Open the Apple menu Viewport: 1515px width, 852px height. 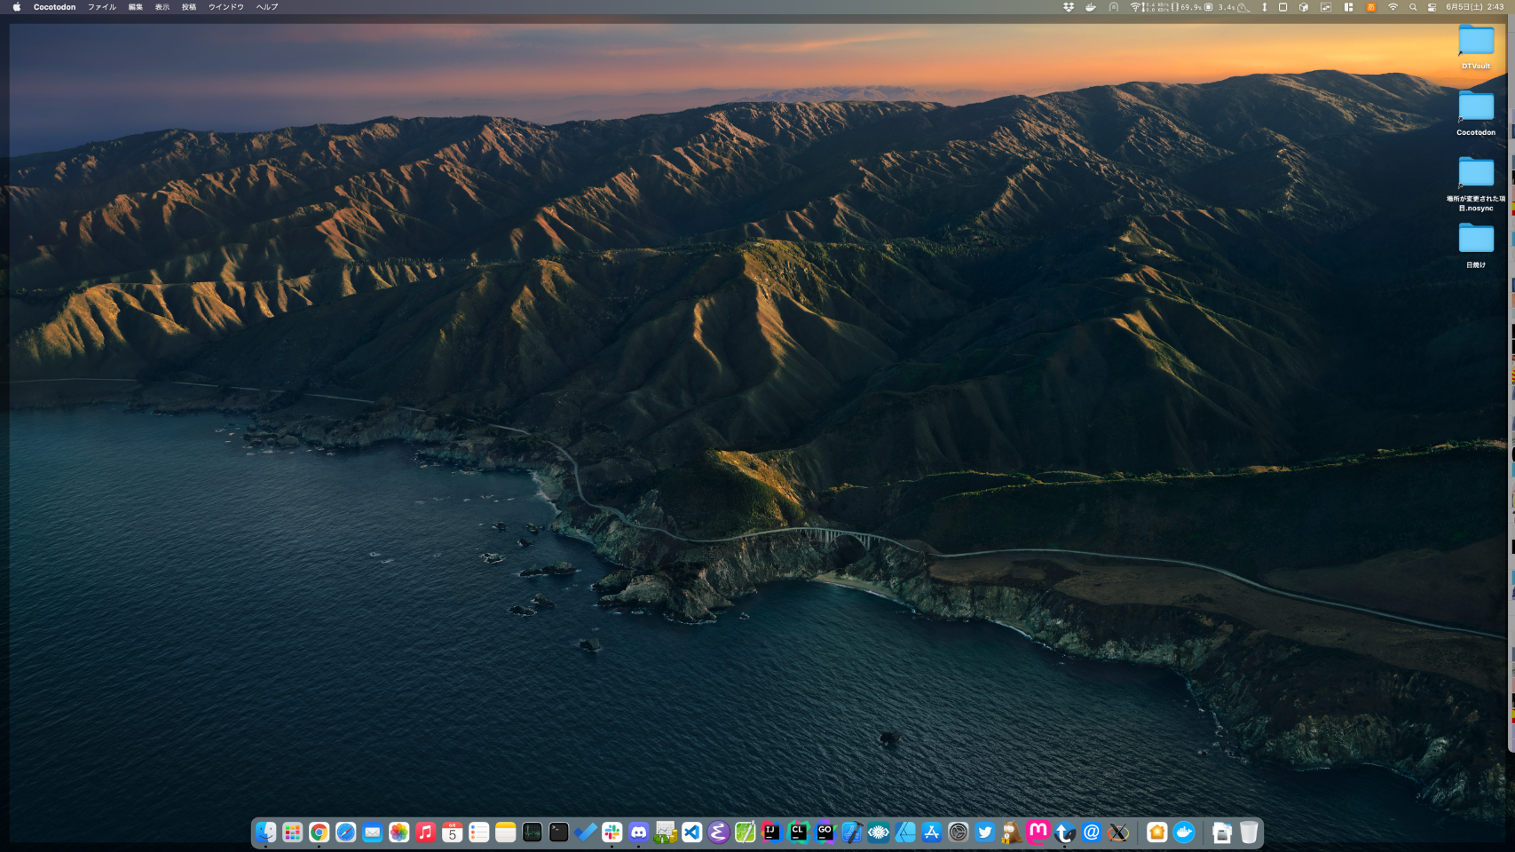click(x=16, y=7)
